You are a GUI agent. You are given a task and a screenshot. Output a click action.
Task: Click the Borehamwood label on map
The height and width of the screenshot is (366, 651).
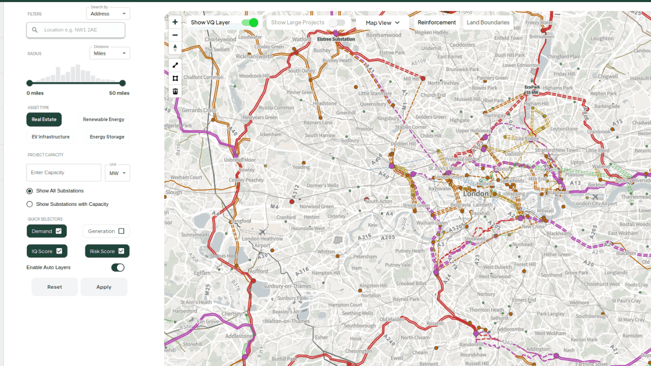[383, 35]
